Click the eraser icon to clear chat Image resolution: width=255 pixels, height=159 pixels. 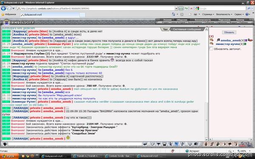(x=153, y=144)
